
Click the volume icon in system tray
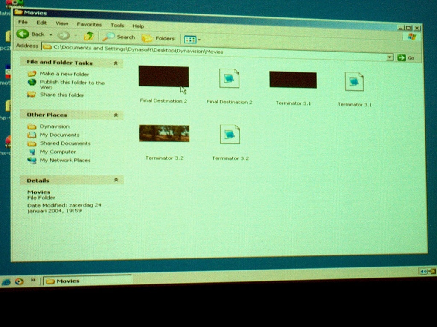(424, 271)
